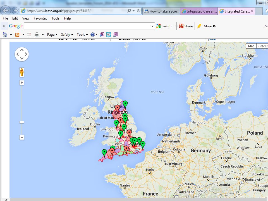Refresh the page with the reload icon
The width and height of the screenshot is (268, 201).
click(138, 11)
